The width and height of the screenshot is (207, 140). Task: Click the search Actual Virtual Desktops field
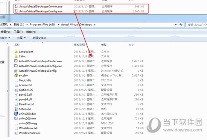click(196, 25)
